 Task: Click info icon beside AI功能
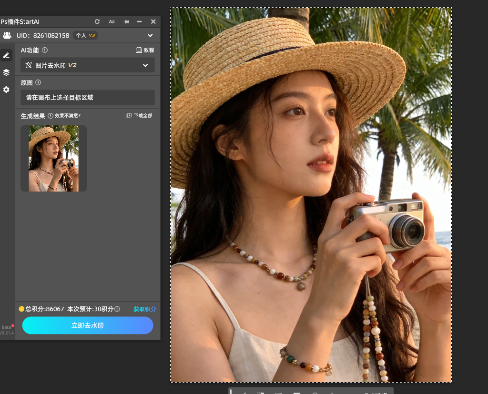point(45,50)
